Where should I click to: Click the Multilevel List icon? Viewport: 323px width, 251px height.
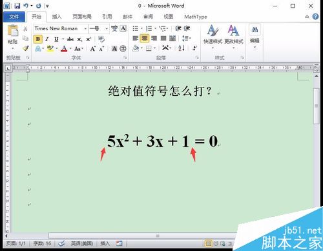tap(163, 28)
